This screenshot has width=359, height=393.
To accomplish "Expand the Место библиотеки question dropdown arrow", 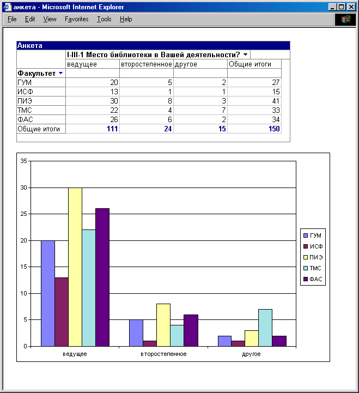I will [x=246, y=55].
